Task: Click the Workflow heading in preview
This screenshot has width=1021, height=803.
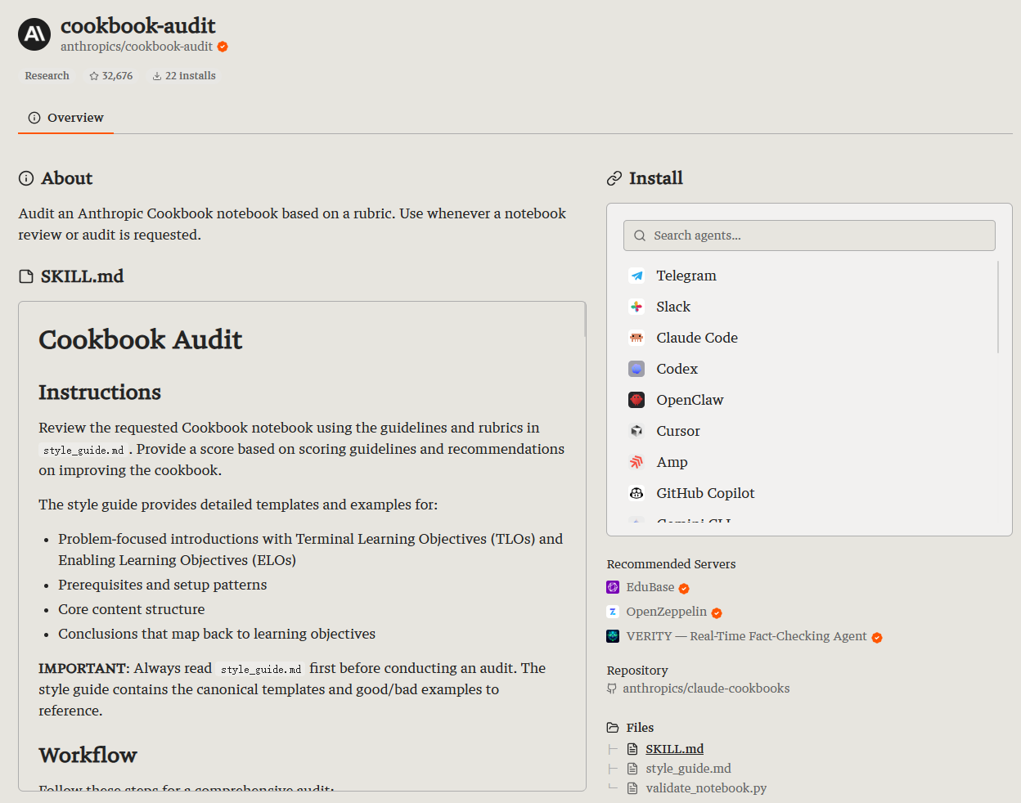Action: click(x=88, y=755)
